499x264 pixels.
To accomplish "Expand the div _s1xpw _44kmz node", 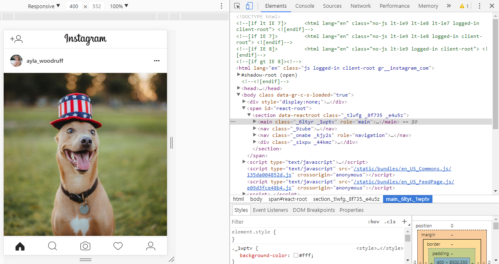I will (x=255, y=142).
